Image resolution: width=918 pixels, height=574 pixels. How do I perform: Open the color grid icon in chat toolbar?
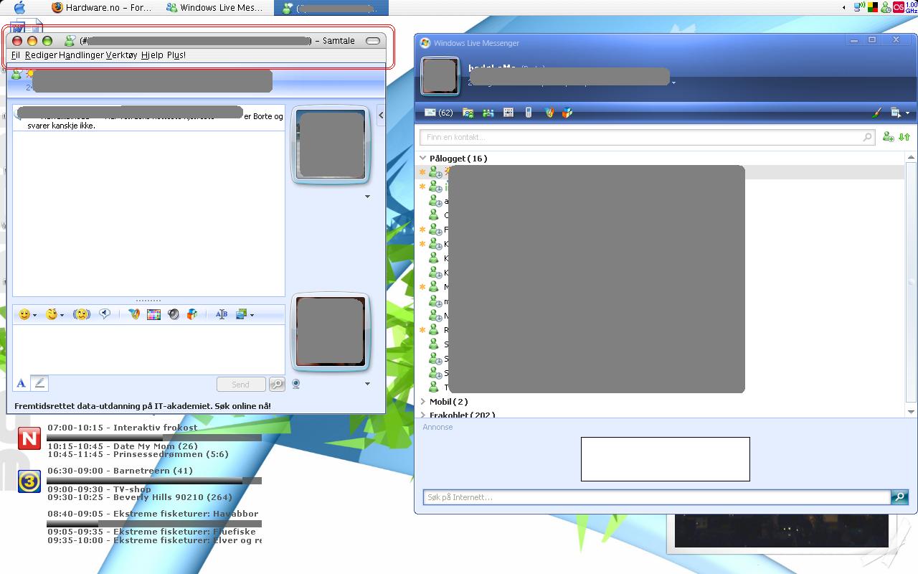(153, 314)
